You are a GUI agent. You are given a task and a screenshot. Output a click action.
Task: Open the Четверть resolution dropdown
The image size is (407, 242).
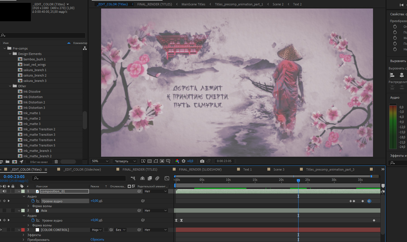coord(125,161)
